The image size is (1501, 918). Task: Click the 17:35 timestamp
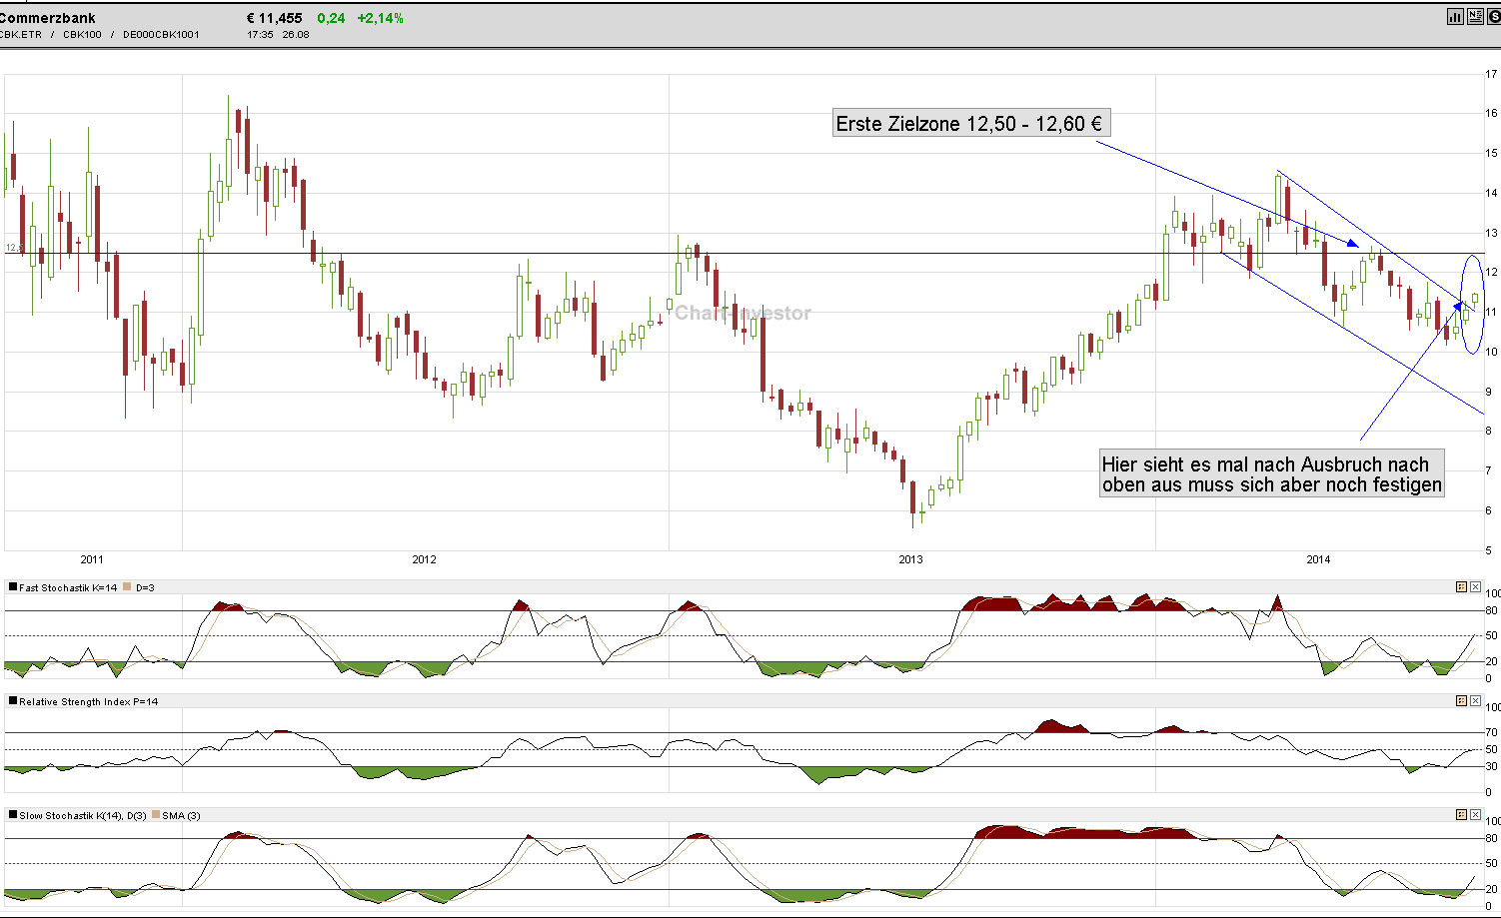pyautogui.click(x=260, y=34)
